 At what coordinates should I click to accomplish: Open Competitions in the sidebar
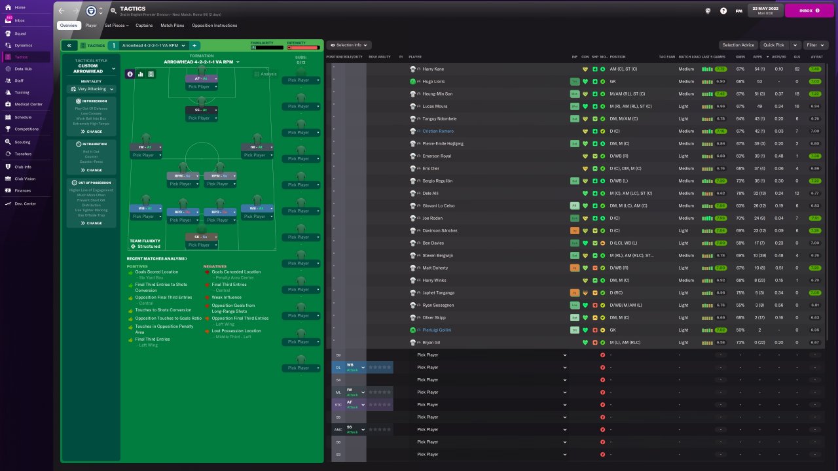[26, 129]
